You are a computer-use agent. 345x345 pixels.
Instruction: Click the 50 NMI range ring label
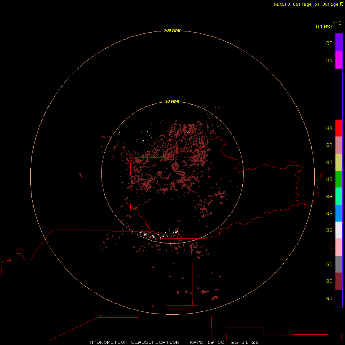(172, 101)
